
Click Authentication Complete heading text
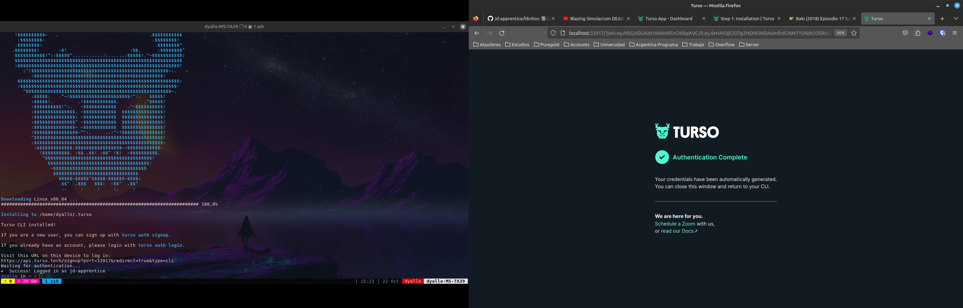click(710, 157)
